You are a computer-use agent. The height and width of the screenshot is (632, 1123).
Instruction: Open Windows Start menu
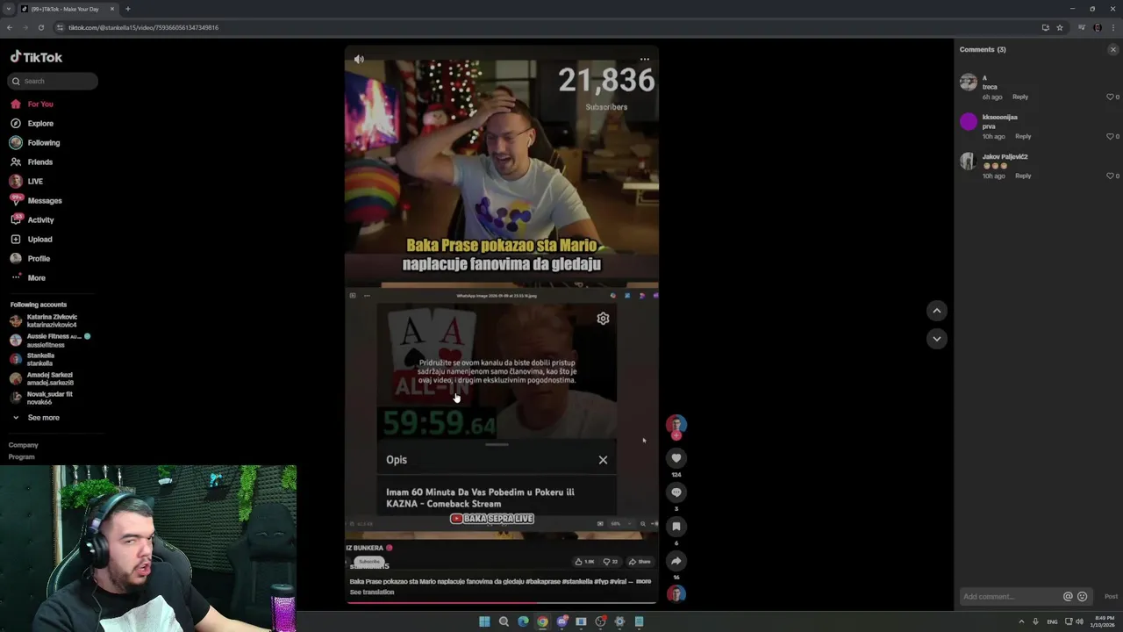point(484,621)
